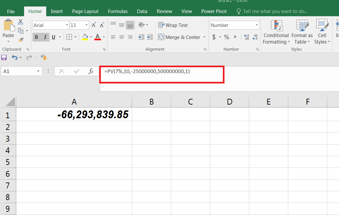The image size is (339, 215).
Task: Open underline style dropdown arrow
Action: (x=60, y=37)
